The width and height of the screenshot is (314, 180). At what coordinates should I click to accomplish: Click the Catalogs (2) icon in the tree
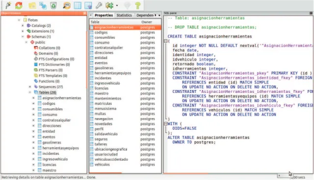tap(28, 26)
